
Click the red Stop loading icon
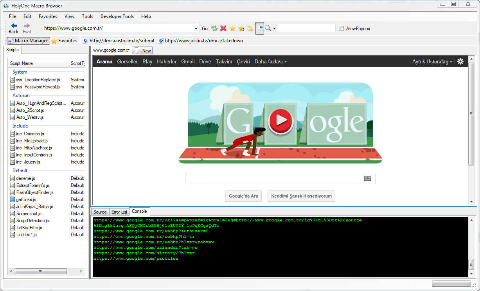coord(223,28)
